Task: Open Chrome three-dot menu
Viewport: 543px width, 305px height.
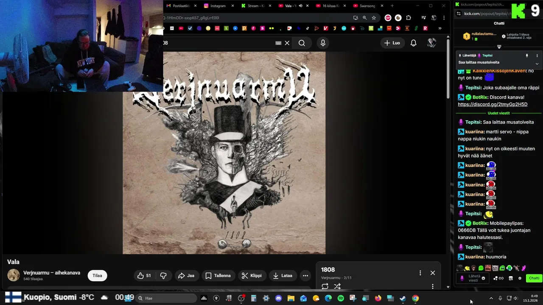Action: (444, 18)
